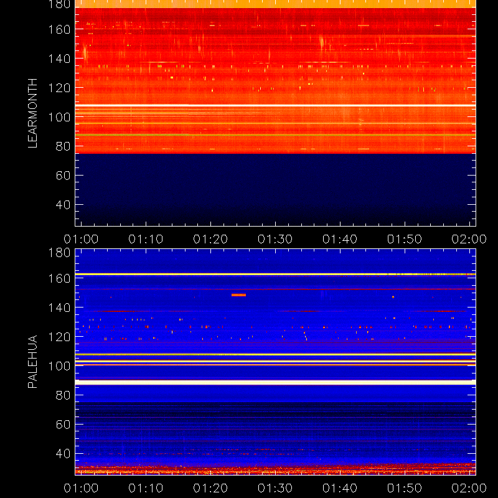Select the 60 frequency label on the Learmonth plot

point(63,176)
